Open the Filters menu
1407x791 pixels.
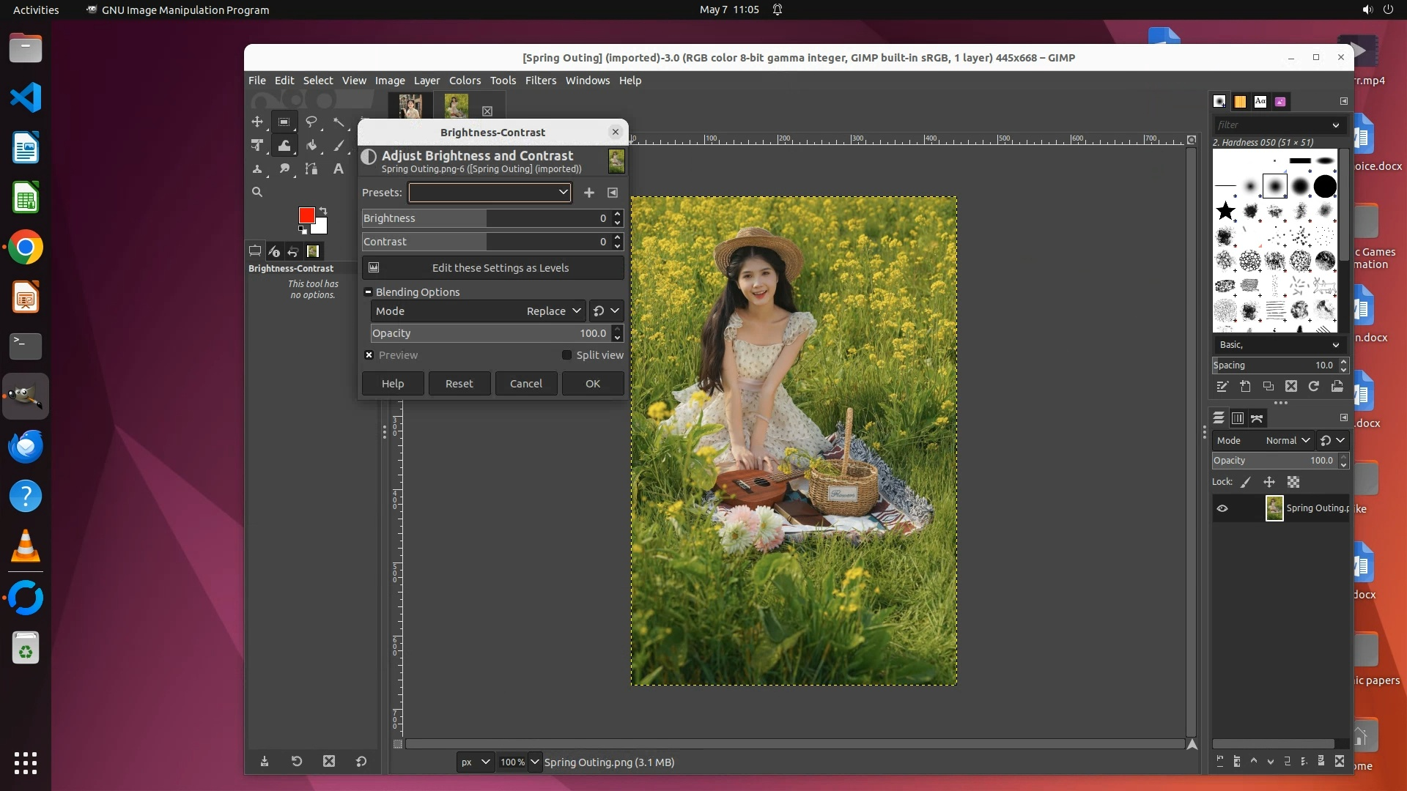click(x=540, y=81)
